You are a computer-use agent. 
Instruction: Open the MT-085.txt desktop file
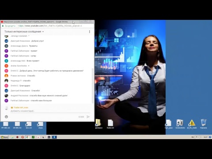pyautogui.click(x=6, y=125)
